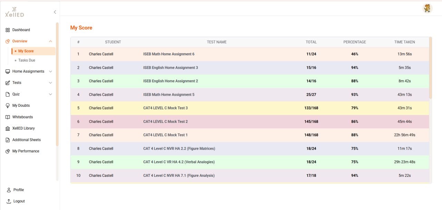442x210 pixels.
Task: Click the Tests pencil icon
Action: 8,83
